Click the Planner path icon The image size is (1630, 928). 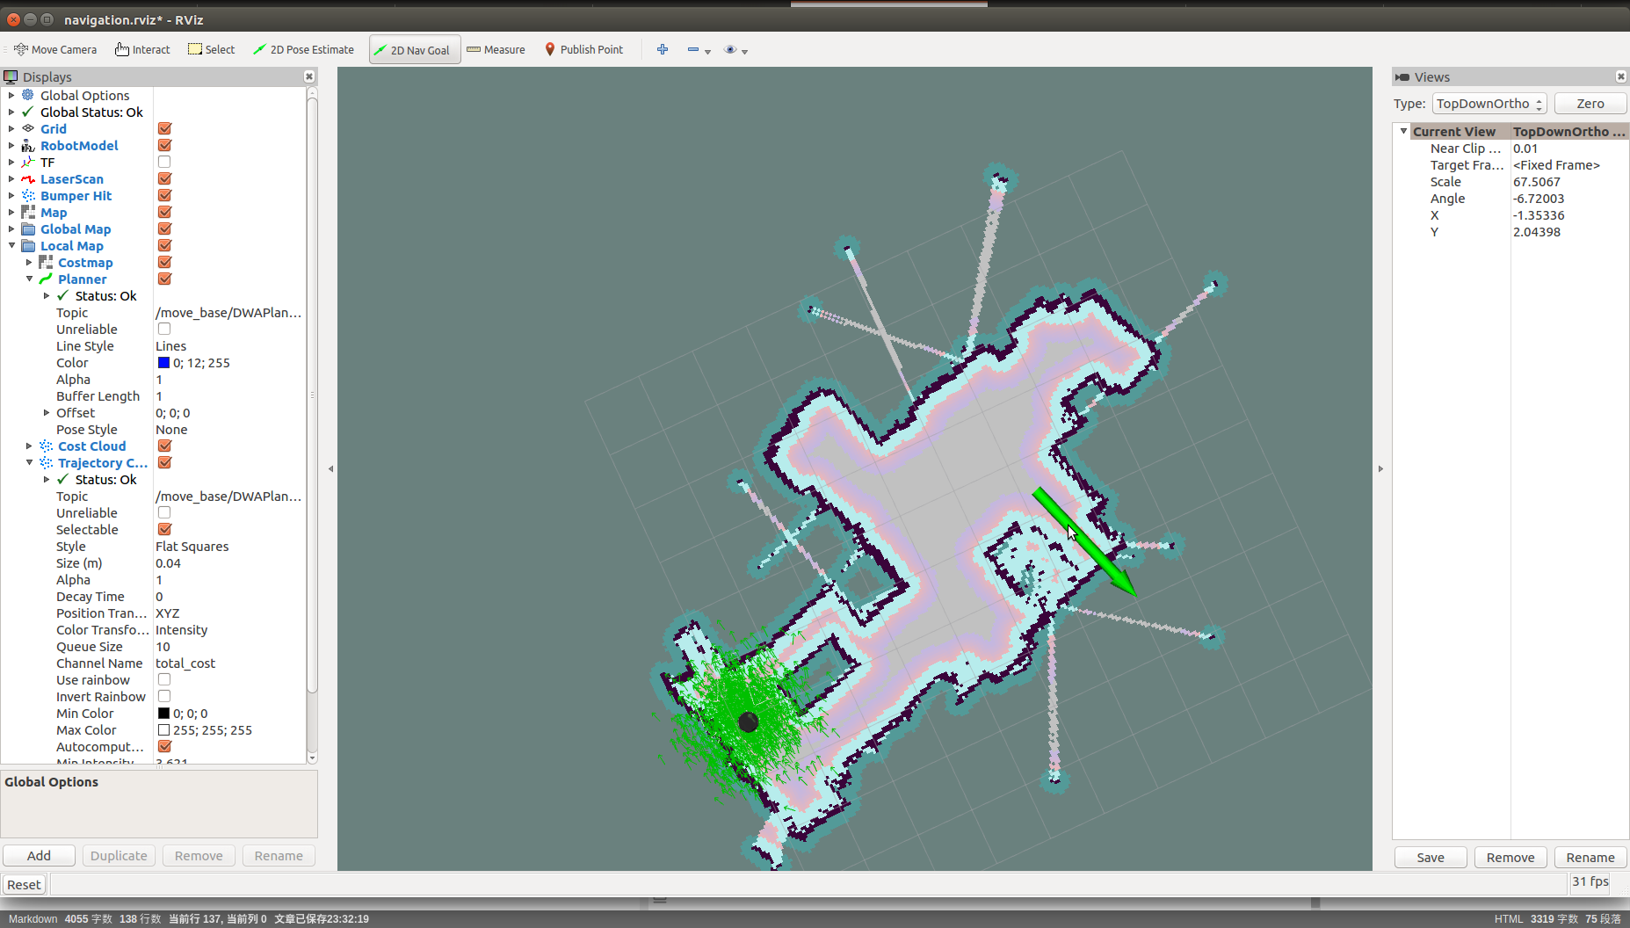click(46, 279)
